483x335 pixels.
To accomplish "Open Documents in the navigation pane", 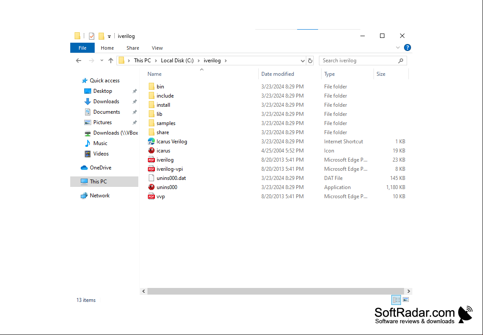I will (x=106, y=112).
